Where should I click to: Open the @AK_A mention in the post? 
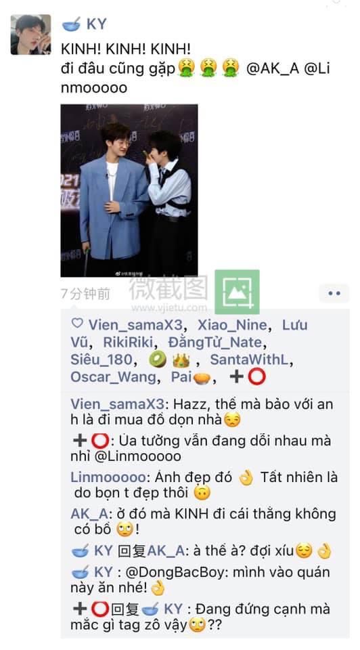coord(273,69)
